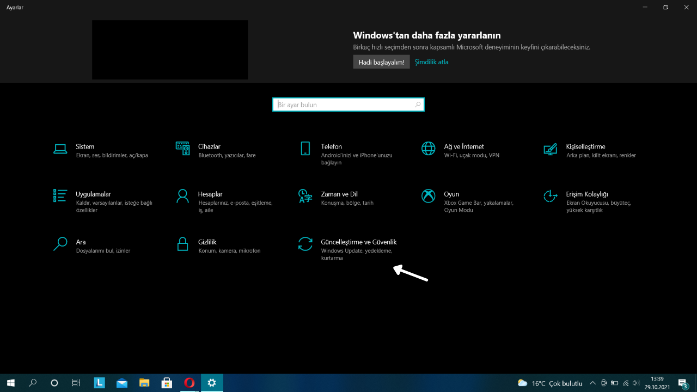Open Cihazlar devices settings icon

tap(182, 148)
